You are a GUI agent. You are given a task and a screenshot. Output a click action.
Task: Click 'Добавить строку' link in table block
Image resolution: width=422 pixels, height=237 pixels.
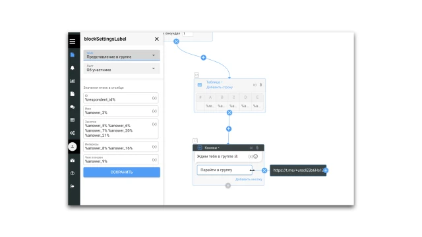(220, 88)
